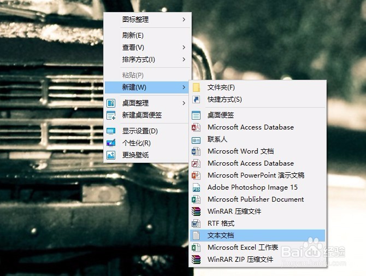Open the 排序方式(I) menu entry
Image resolution: width=366 pixels, height=276 pixels.
point(147,60)
